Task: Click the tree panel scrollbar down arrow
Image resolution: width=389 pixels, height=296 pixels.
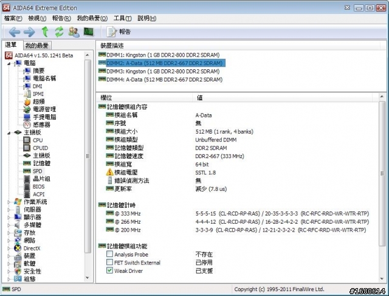Action: click(88, 278)
